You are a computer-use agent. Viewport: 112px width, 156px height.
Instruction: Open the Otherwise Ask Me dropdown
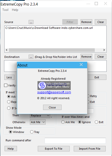coord(38,122)
